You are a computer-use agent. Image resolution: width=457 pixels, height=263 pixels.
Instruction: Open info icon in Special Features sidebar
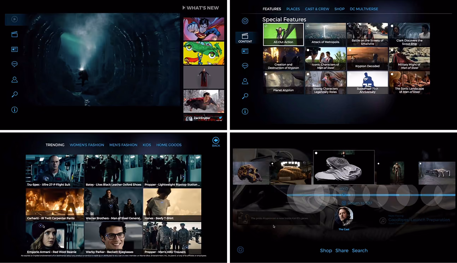(245, 111)
